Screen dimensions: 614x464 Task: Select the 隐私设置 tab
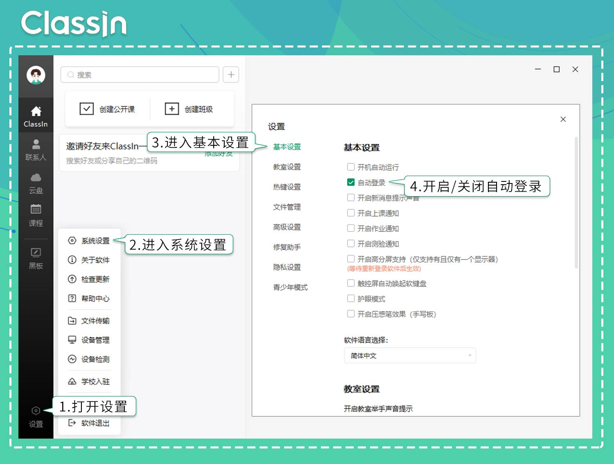click(x=287, y=267)
